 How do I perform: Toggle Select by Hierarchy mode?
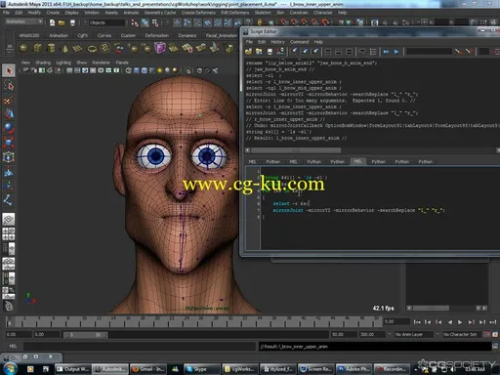[135, 22]
